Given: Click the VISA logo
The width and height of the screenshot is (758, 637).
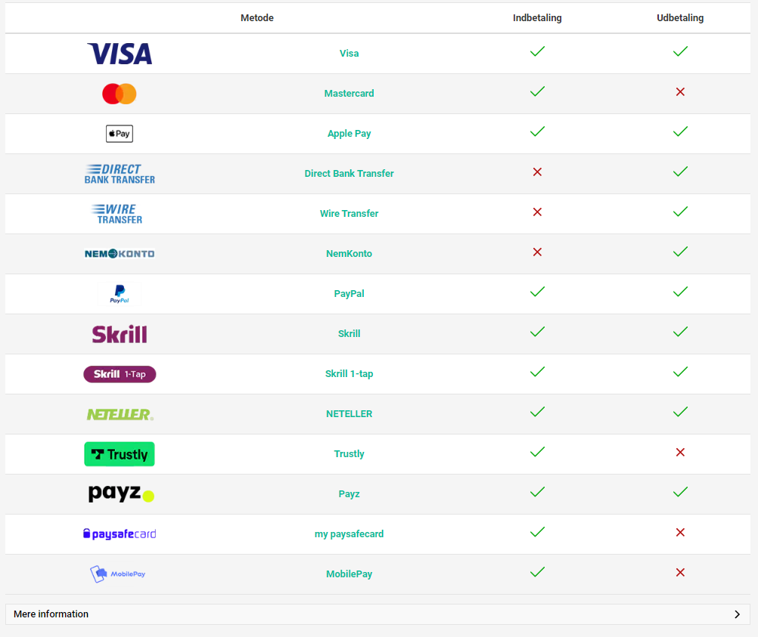Looking at the screenshot, I should click(120, 54).
